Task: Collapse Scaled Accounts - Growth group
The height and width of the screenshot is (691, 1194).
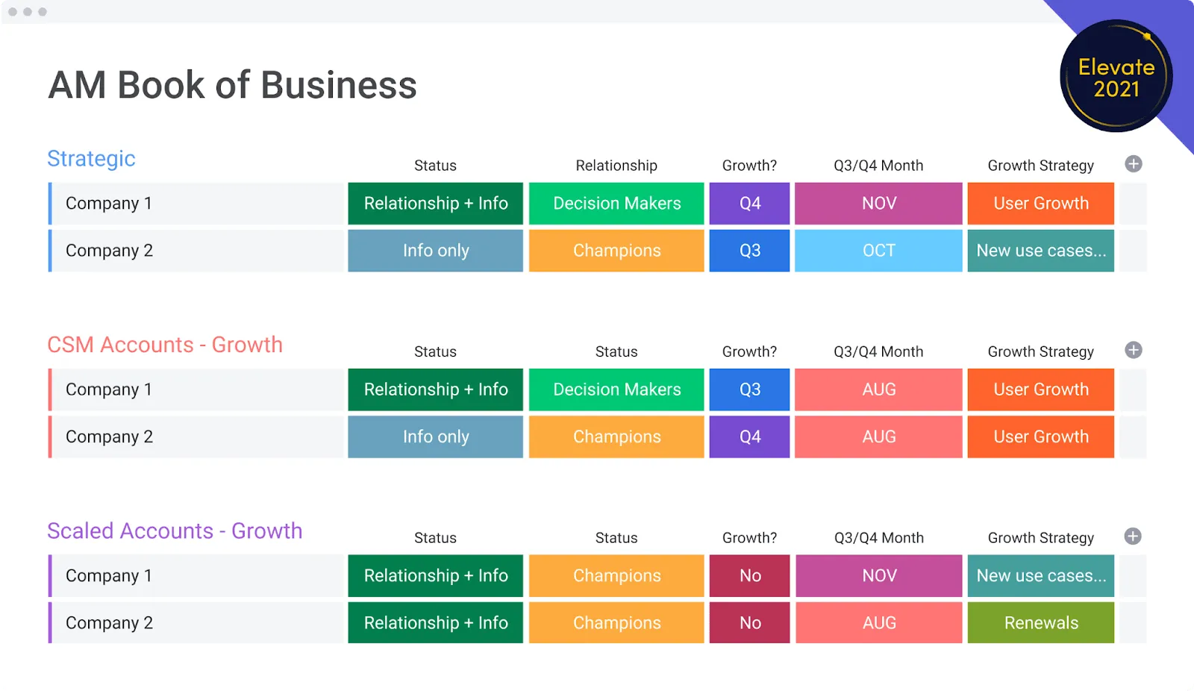Action: pyautogui.click(x=175, y=531)
